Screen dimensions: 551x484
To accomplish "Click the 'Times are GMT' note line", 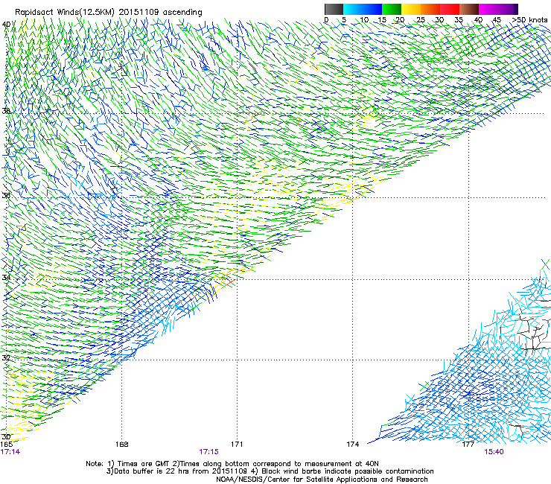I will [x=232, y=464].
